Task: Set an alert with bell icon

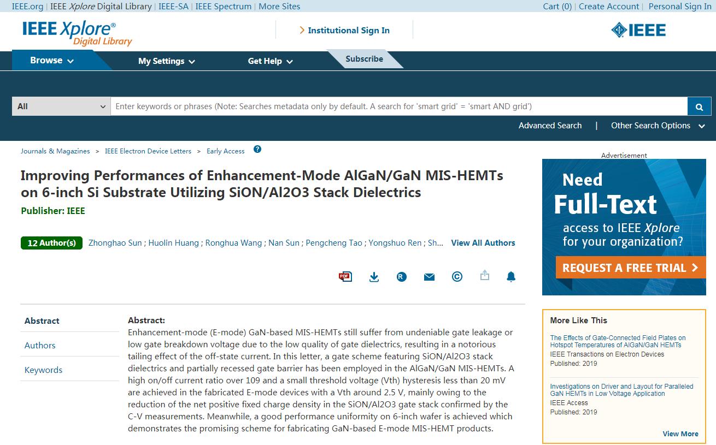Action: click(x=511, y=277)
